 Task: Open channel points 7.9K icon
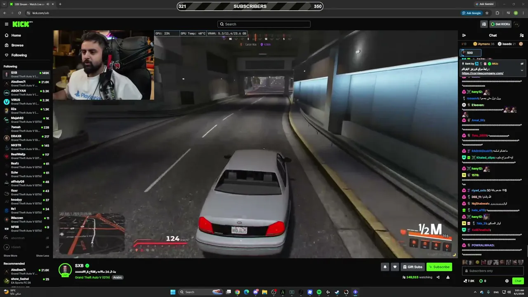click(x=469, y=281)
